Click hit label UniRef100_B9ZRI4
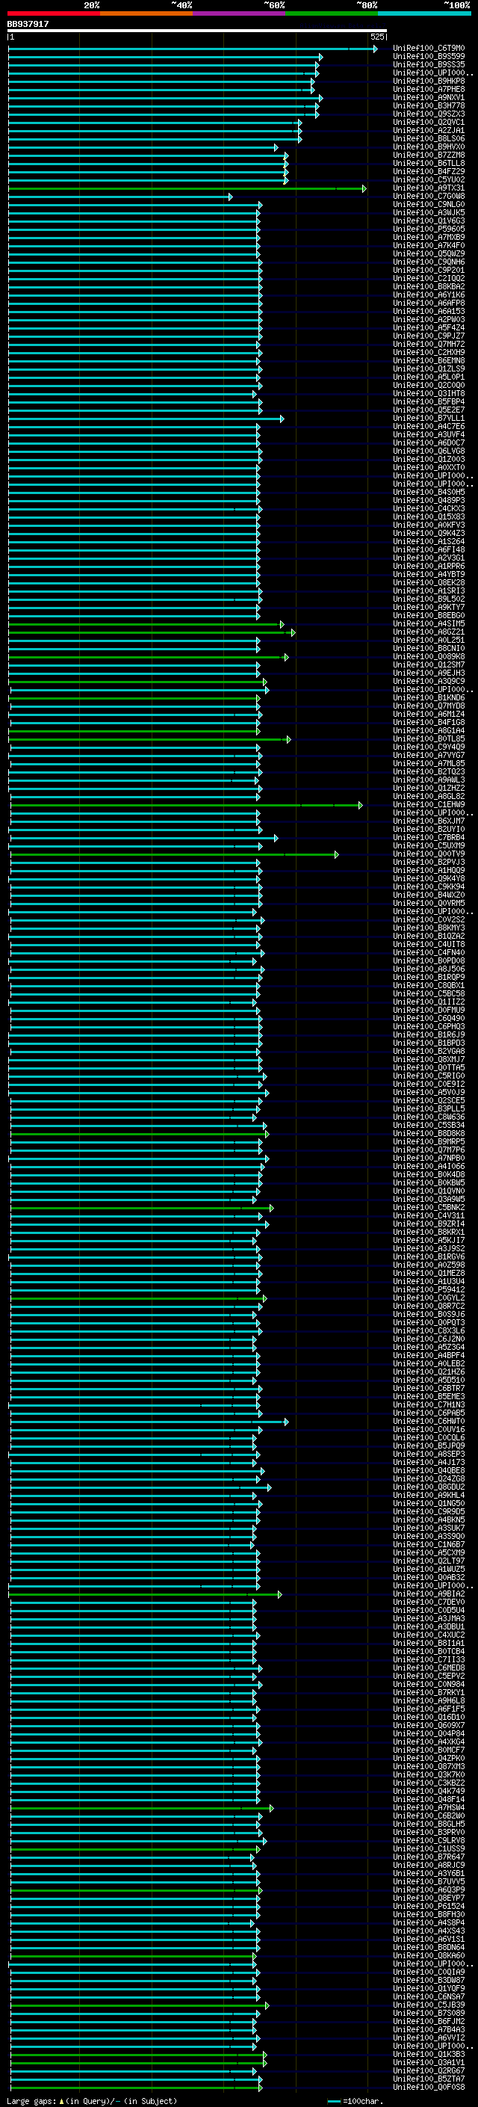This screenshot has height=2107, width=478. point(429,1224)
